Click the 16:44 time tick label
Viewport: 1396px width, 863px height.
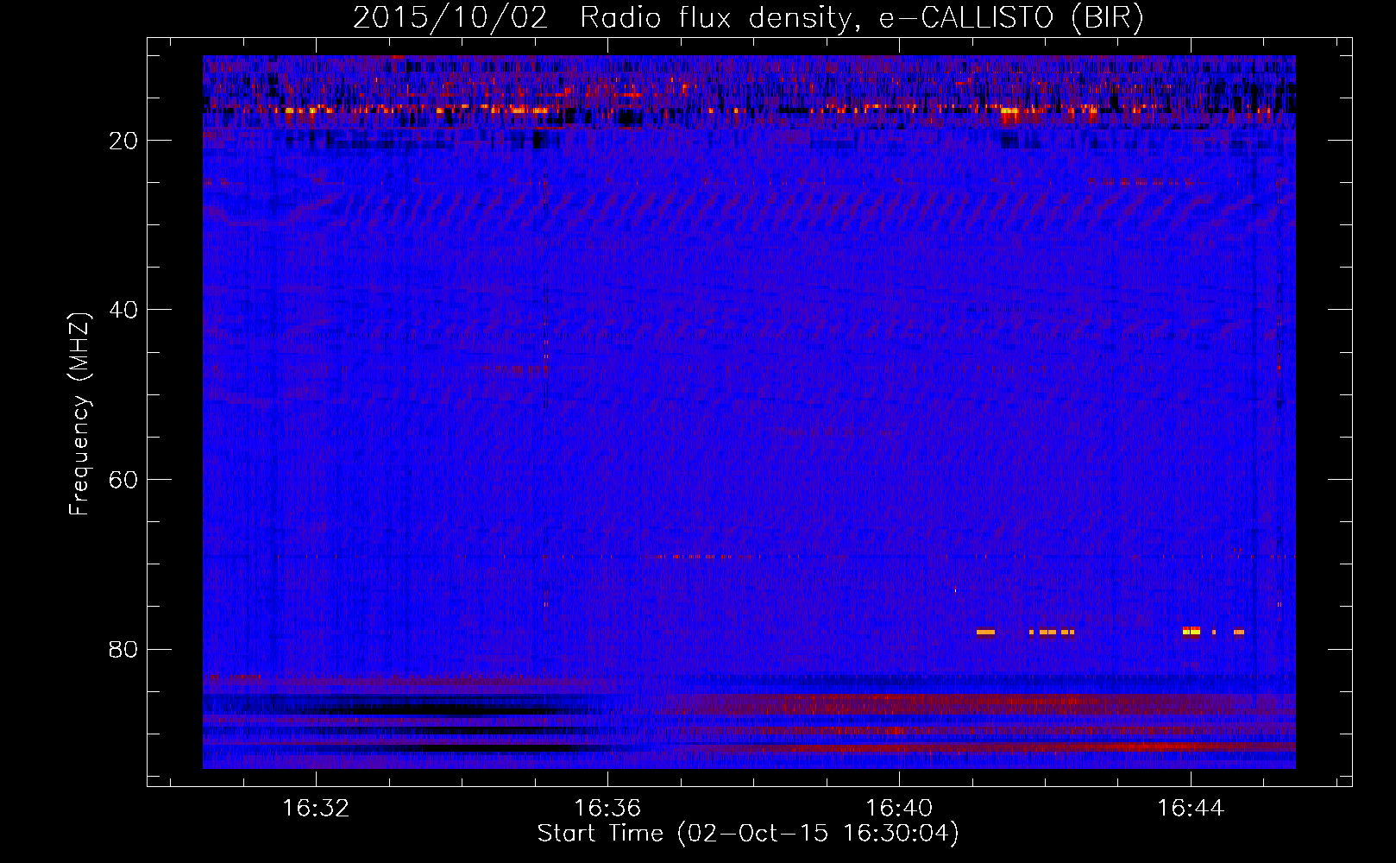click(x=1191, y=809)
